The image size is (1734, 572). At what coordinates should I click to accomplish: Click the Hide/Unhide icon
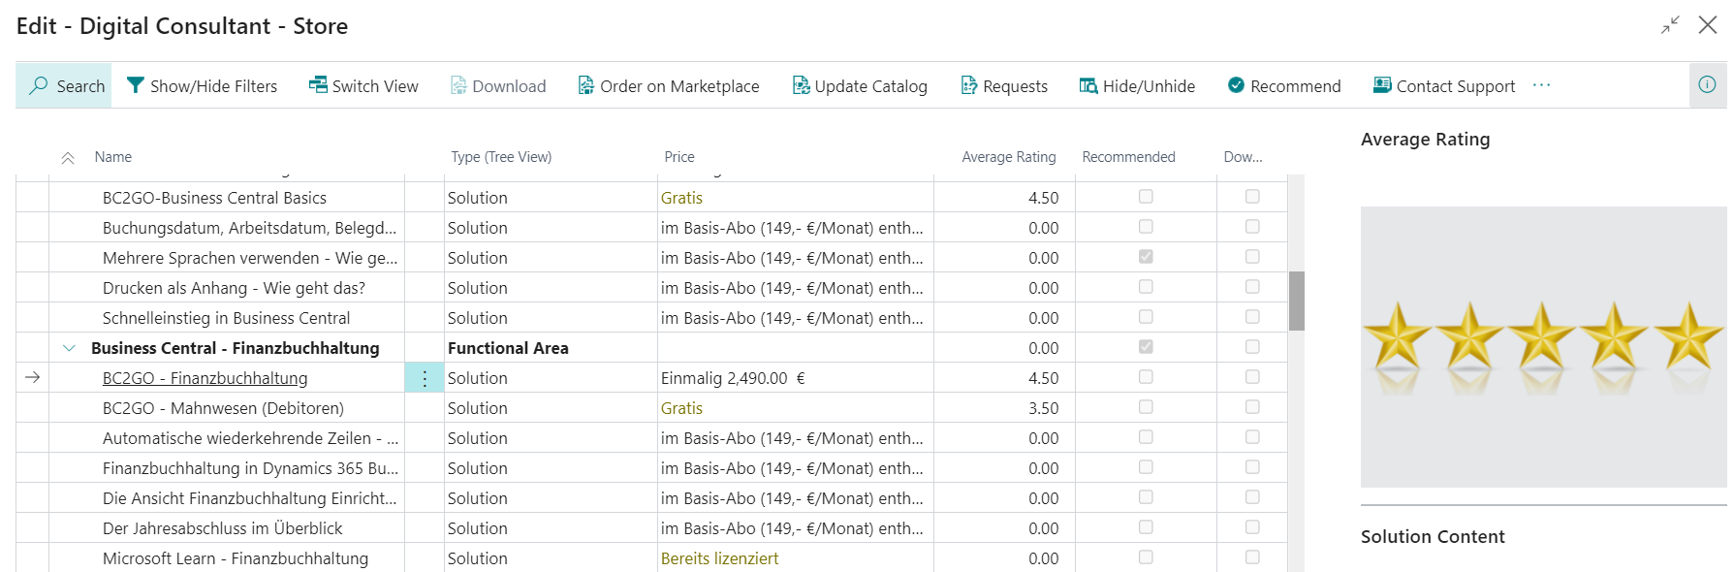(x=1088, y=85)
